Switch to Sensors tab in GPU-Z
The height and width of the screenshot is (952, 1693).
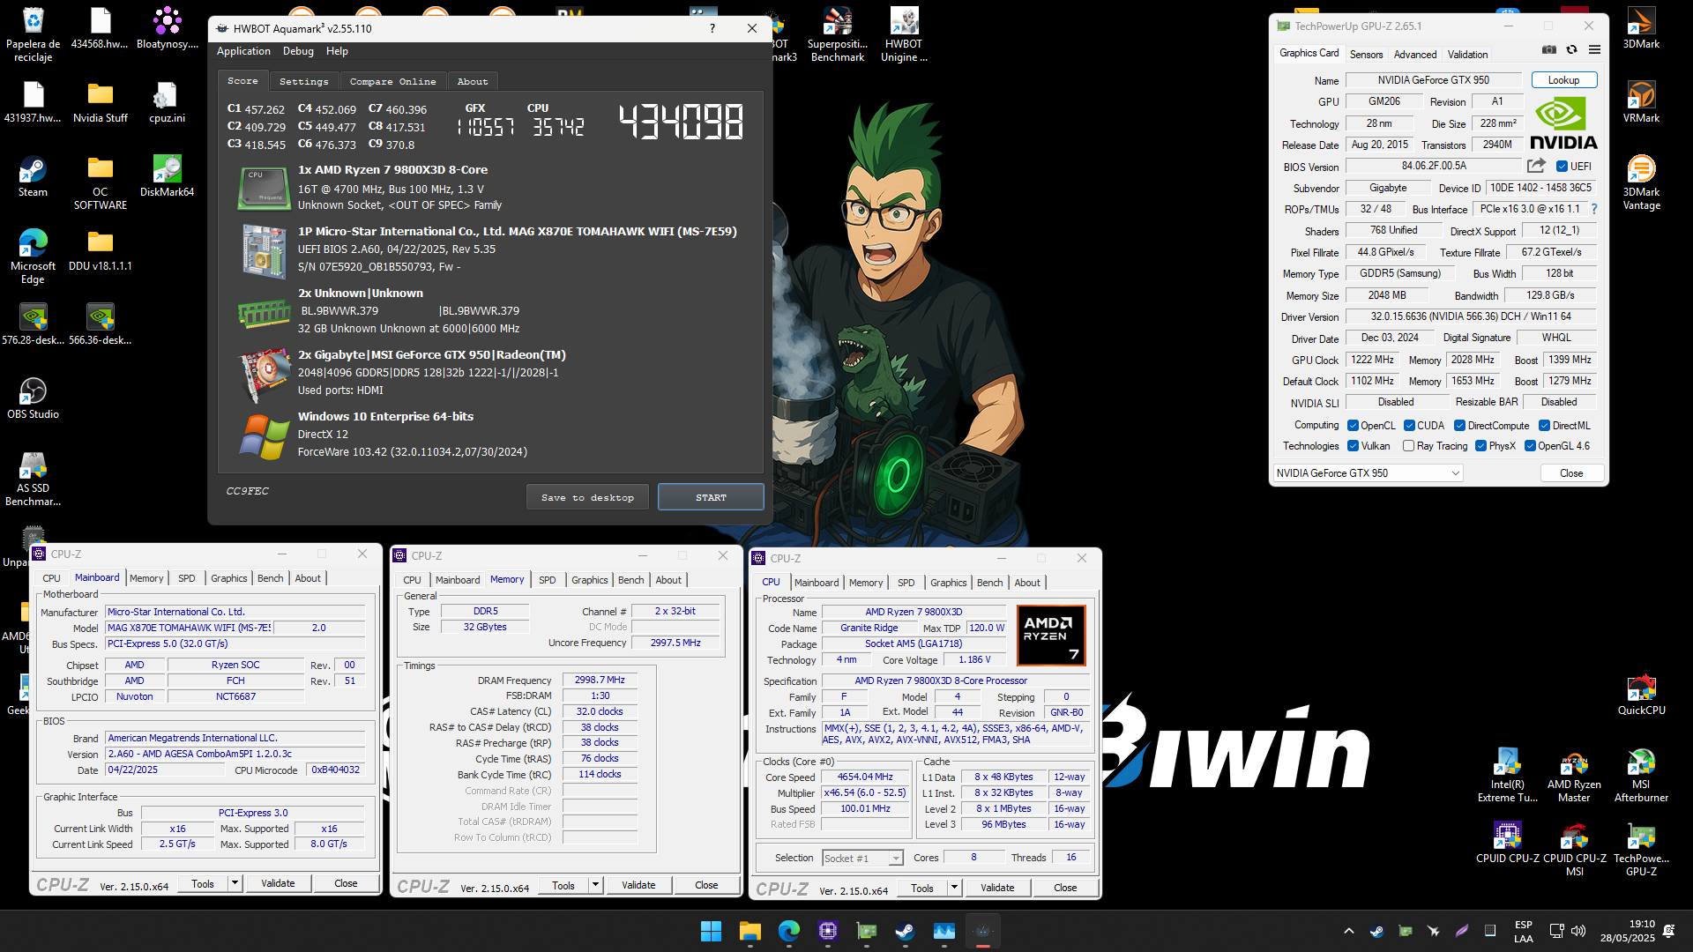click(x=1366, y=55)
